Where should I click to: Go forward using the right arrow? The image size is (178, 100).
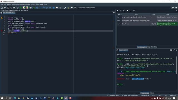coord(75,7)
